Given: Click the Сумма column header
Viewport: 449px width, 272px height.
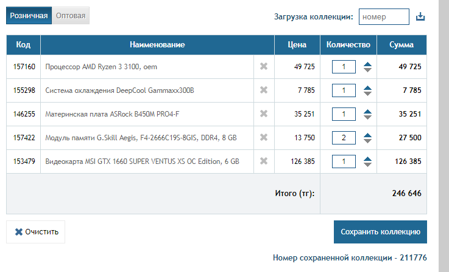Looking at the screenshot, I should pos(401,45).
